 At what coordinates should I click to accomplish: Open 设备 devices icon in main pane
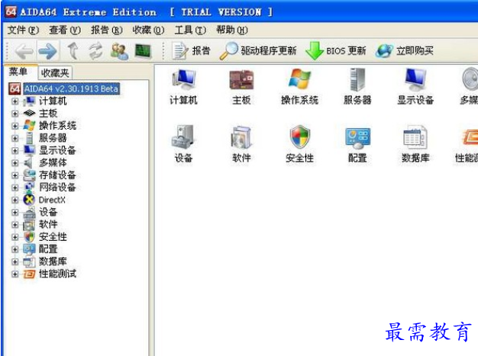click(x=183, y=144)
